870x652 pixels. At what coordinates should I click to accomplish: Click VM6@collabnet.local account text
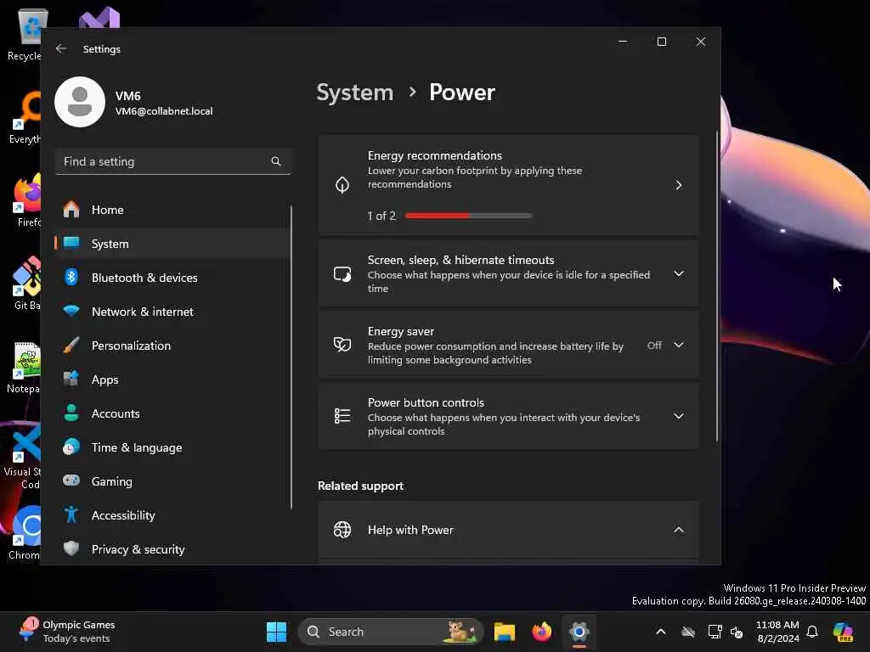(x=164, y=111)
